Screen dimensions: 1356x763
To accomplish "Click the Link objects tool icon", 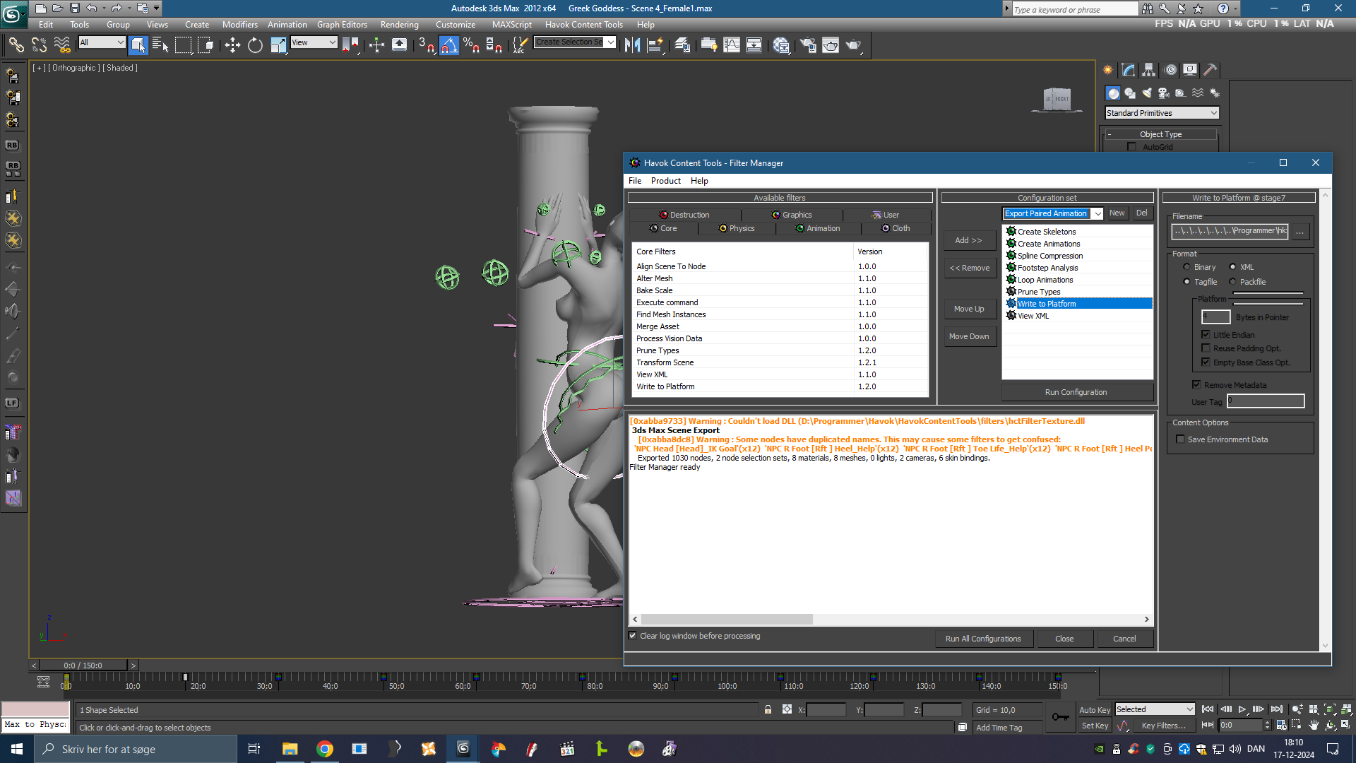I will pos(16,45).
